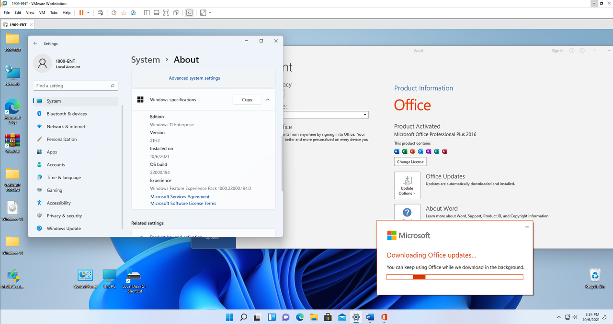
Task: Open Windows Update in Settings sidebar
Action: click(76, 228)
